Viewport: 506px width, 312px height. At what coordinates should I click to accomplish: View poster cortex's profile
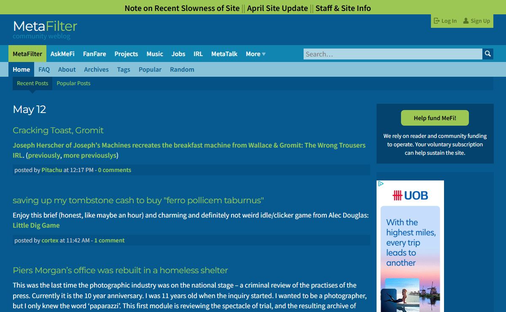(x=50, y=240)
